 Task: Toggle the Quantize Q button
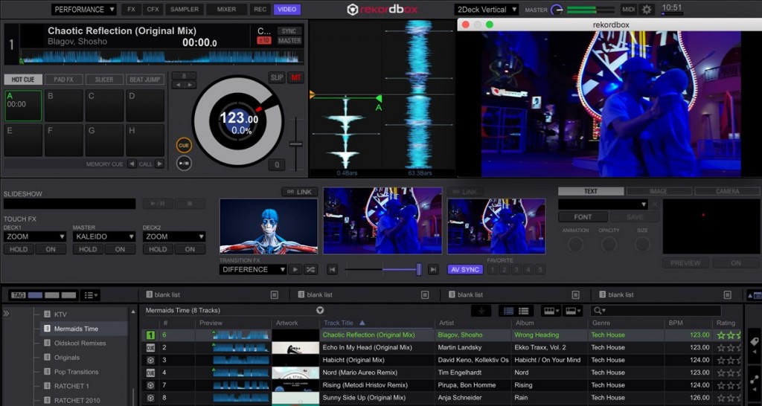[277, 164]
